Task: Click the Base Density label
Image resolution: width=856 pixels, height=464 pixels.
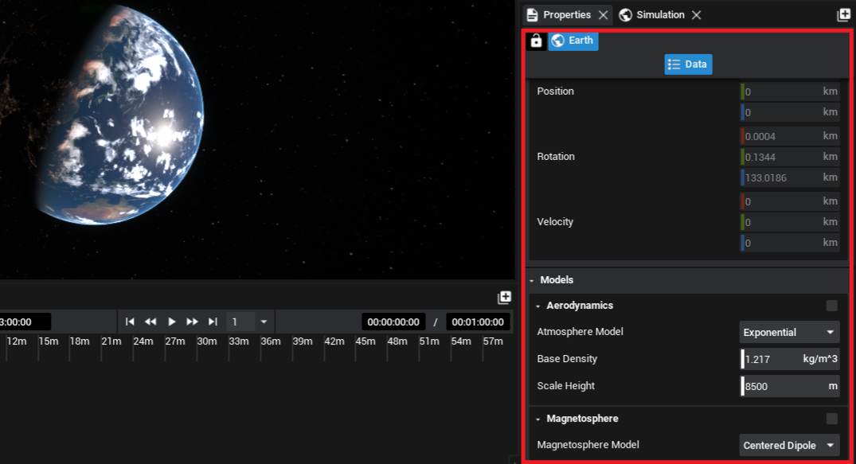Action: (x=567, y=359)
